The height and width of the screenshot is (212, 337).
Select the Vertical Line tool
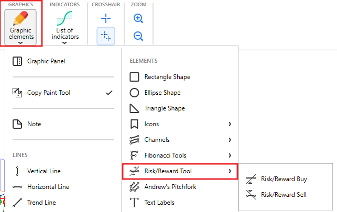[44, 171]
